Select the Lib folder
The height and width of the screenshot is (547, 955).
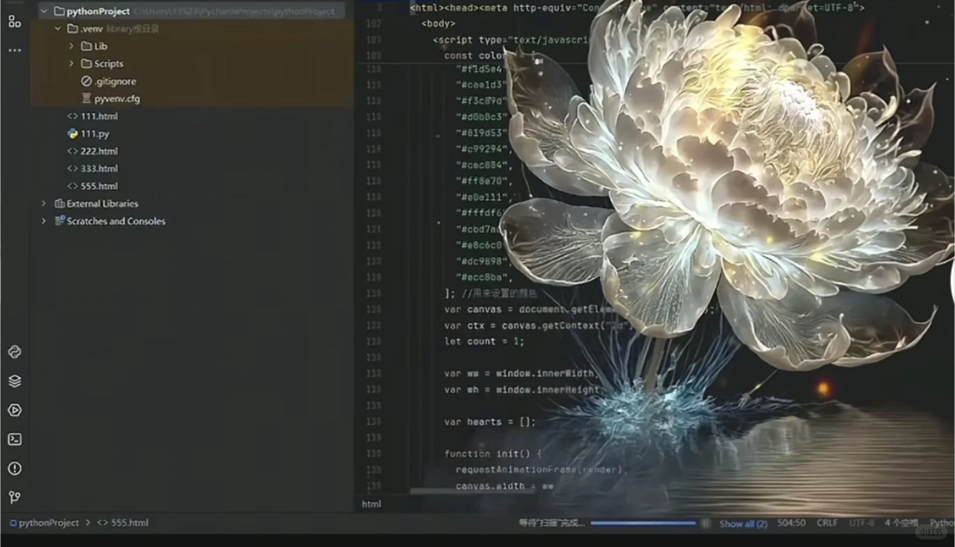[94, 46]
